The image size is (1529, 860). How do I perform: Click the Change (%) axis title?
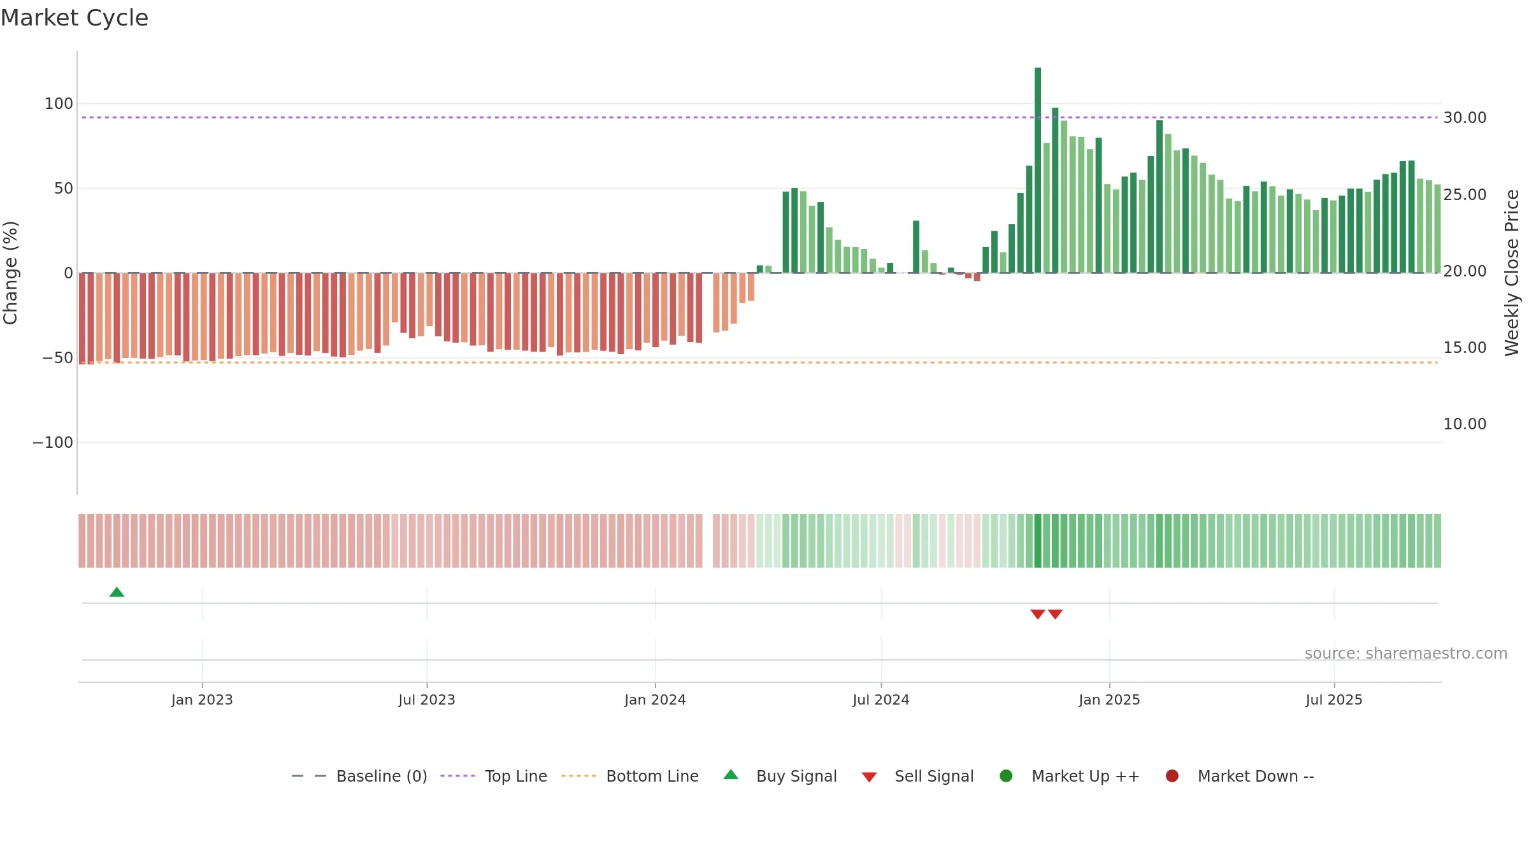pyautogui.click(x=10, y=273)
